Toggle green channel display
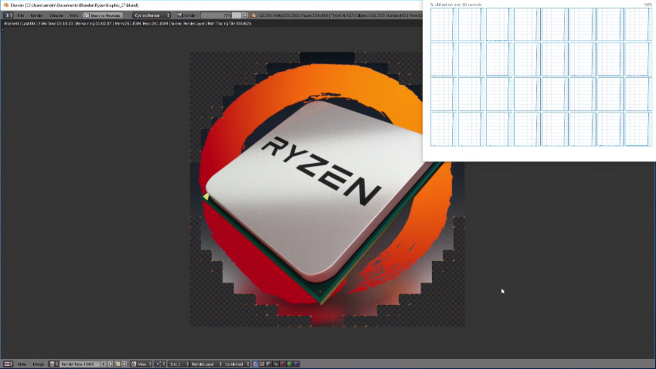This screenshot has width=656, height=369. point(289,364)
